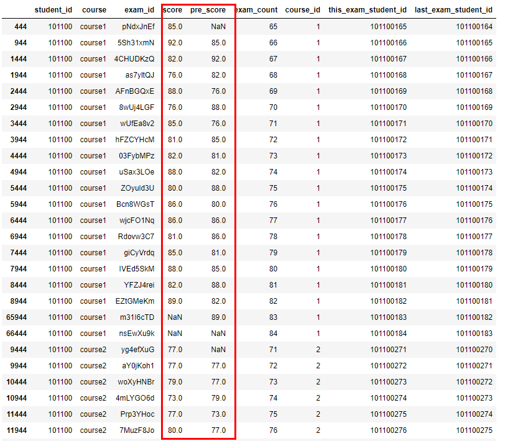Viewport: 508px width, 441px height.
Task: Click exam_id cell giCyVrdq
Action: click(139, 253)
